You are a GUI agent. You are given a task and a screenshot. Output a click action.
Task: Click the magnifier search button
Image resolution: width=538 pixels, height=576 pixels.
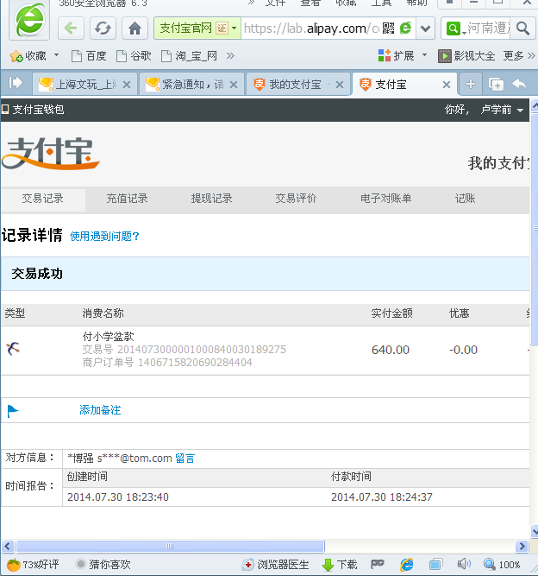[x=522, y=28]
